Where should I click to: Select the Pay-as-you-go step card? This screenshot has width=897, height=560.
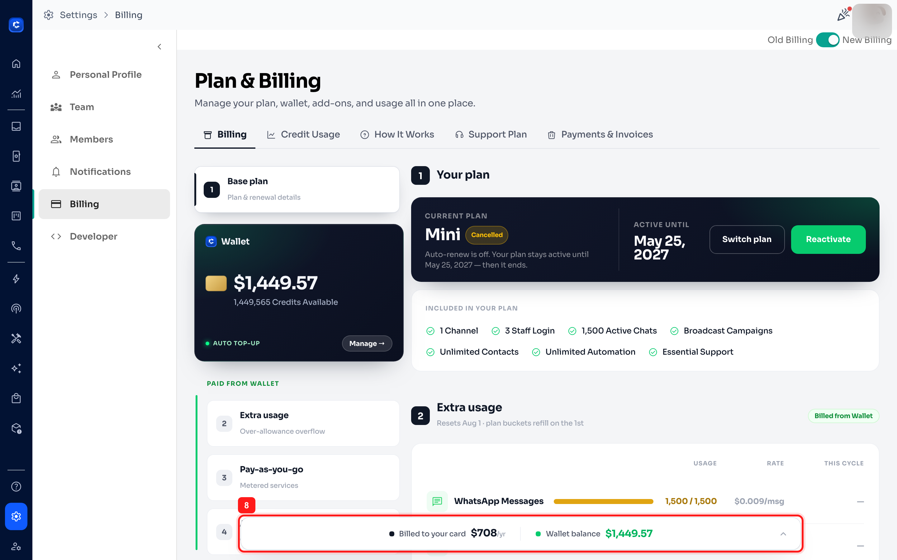303,478
